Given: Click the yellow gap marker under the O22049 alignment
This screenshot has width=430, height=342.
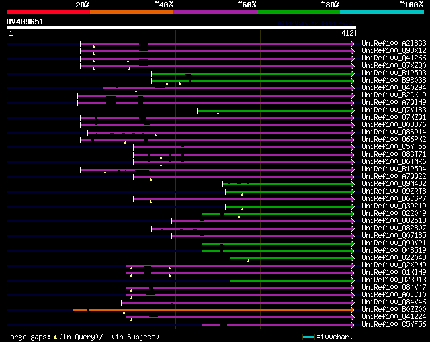Looking at the screenshot, I should (239, 216).
